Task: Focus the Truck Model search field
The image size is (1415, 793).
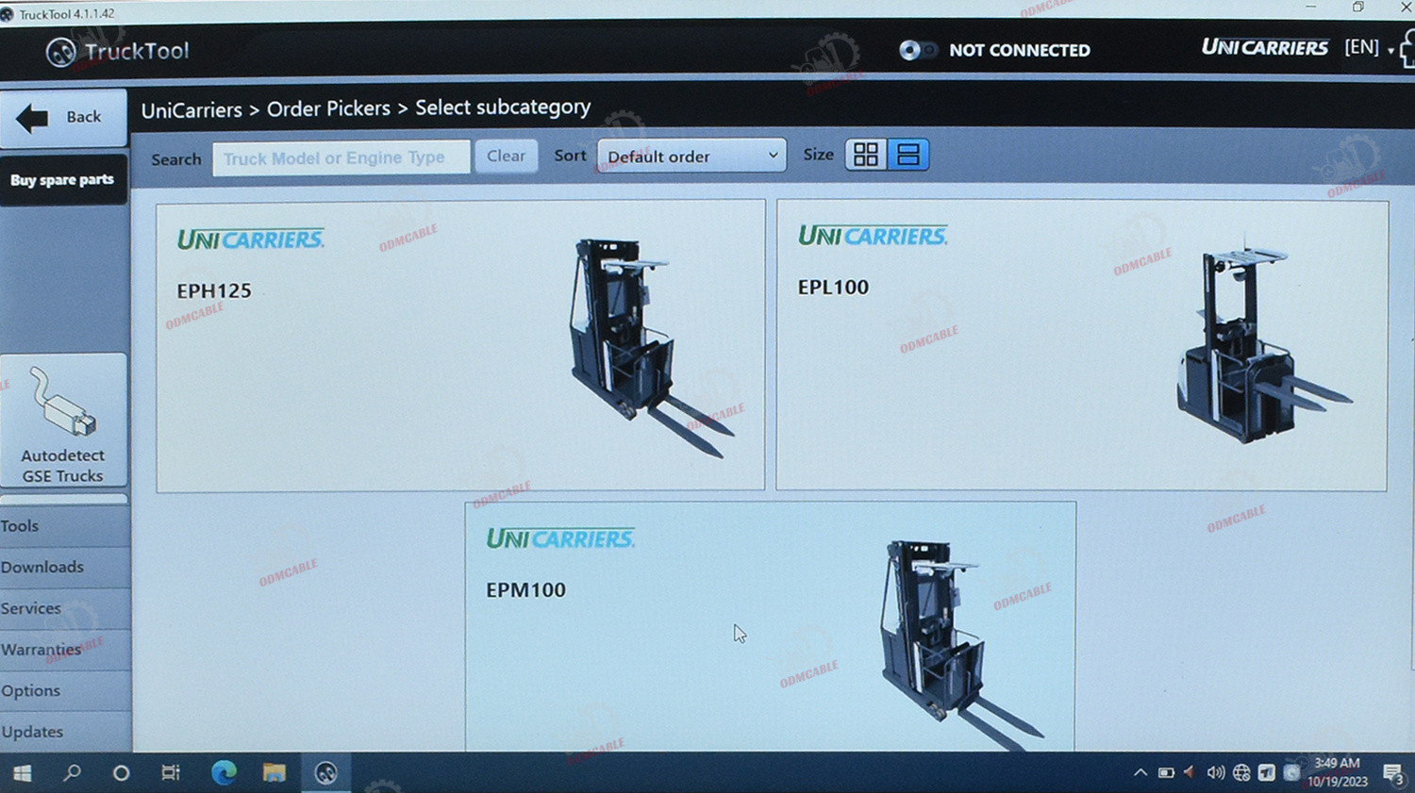Action: click(x=341, y=158)
